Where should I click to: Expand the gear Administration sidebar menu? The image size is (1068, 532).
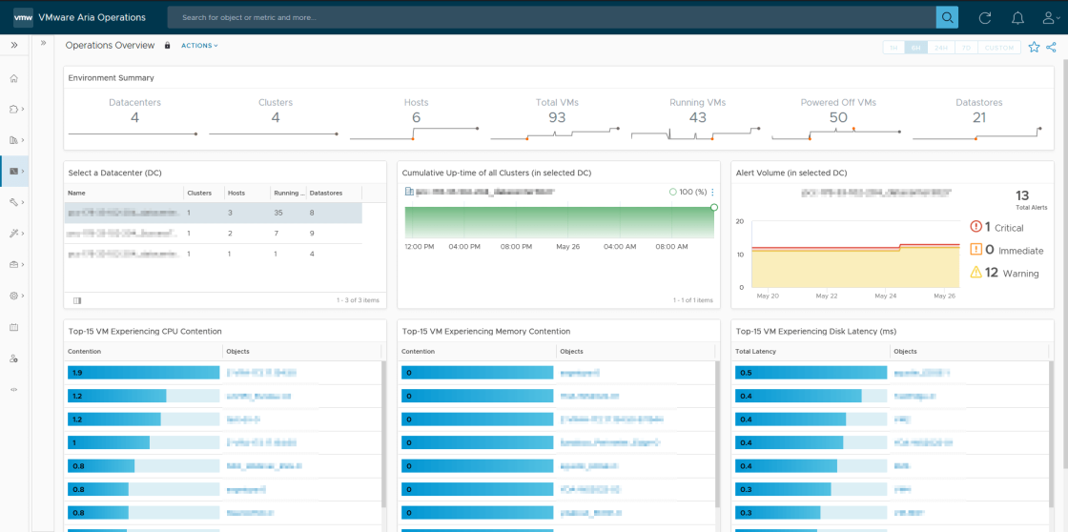click(x=14, y=296)
